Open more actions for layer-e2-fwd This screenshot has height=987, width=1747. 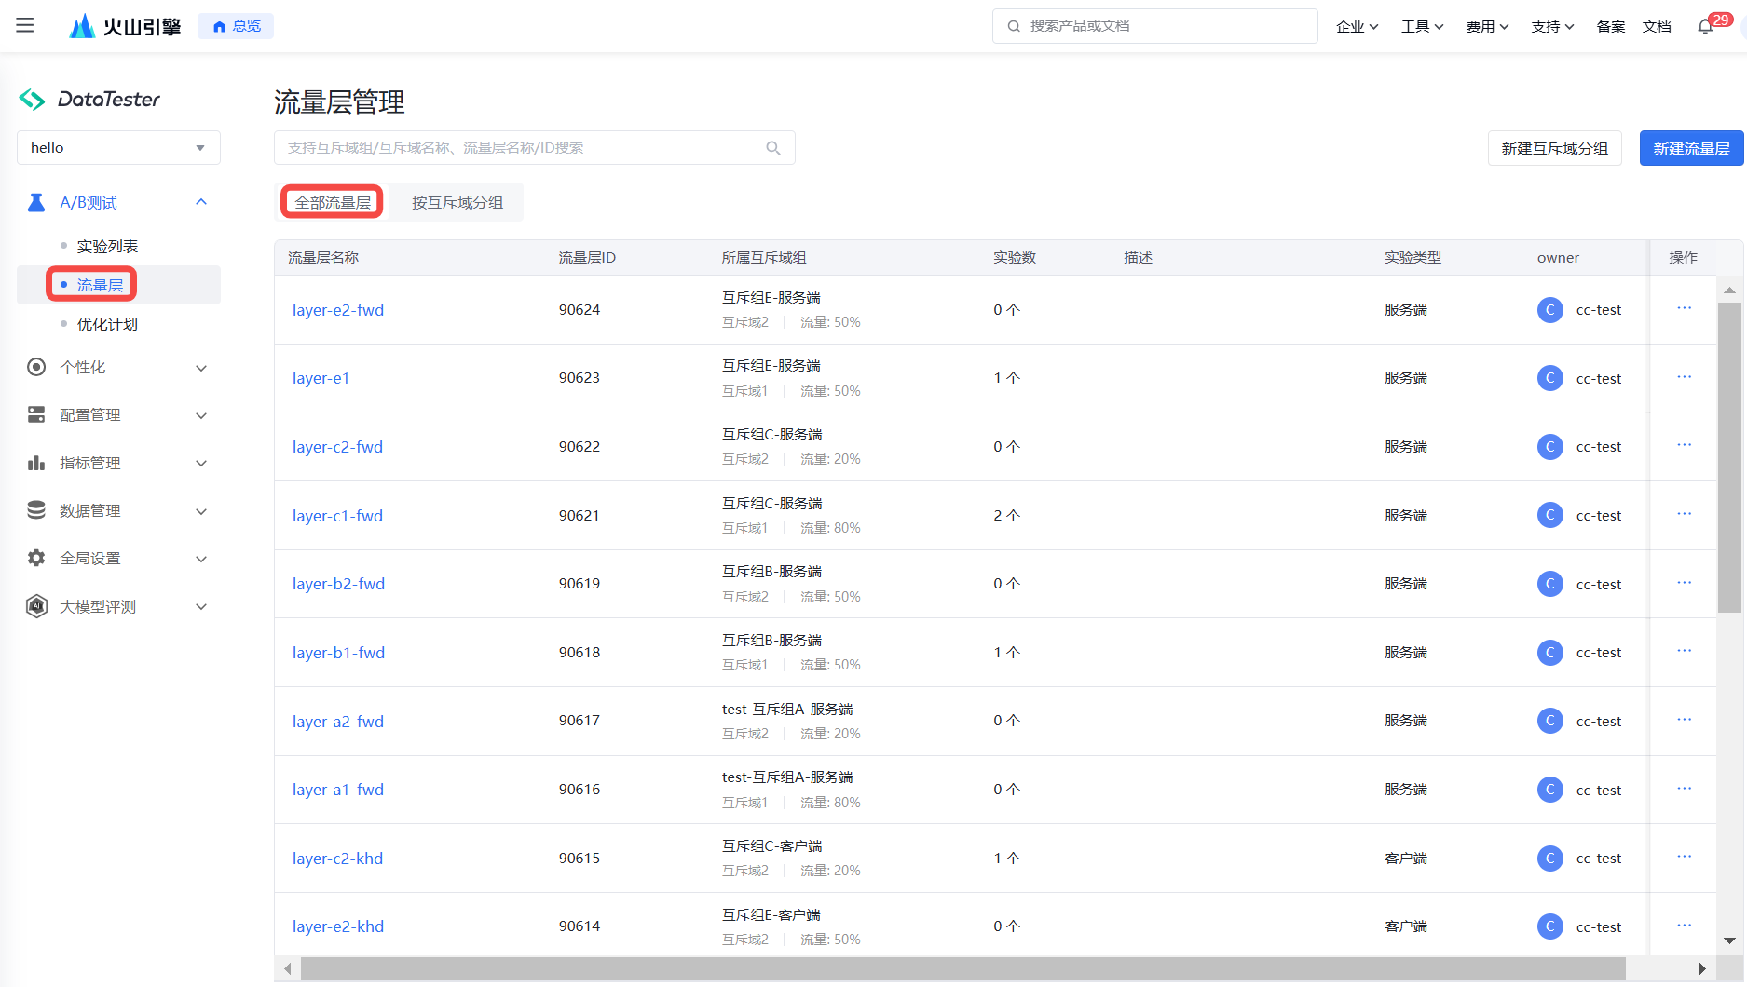point(1684,308)
